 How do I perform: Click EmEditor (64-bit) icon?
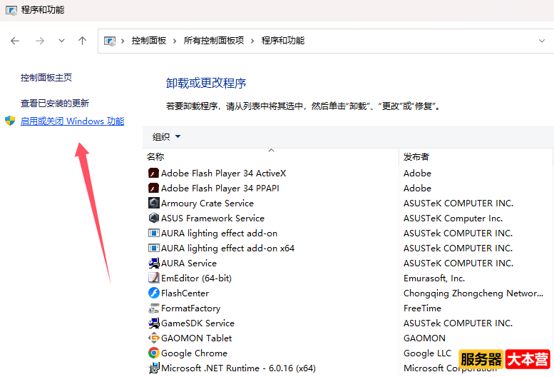(x=154, y=278)
